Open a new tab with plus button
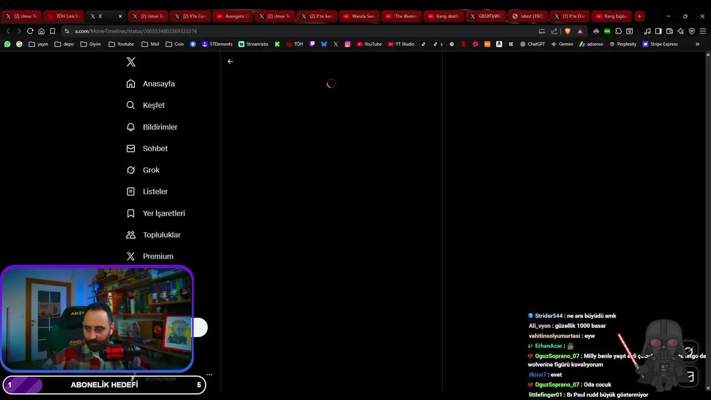 point(639,16)
